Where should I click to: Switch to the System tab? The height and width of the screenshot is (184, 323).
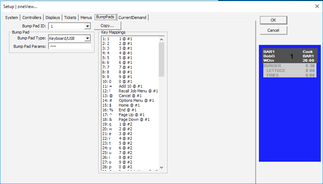pyautogui.click(x=12, y=18)
